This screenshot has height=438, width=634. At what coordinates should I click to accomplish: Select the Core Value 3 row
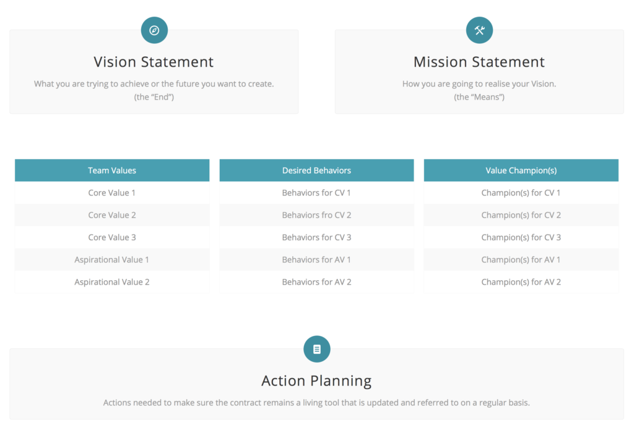(x=112, y=237)
